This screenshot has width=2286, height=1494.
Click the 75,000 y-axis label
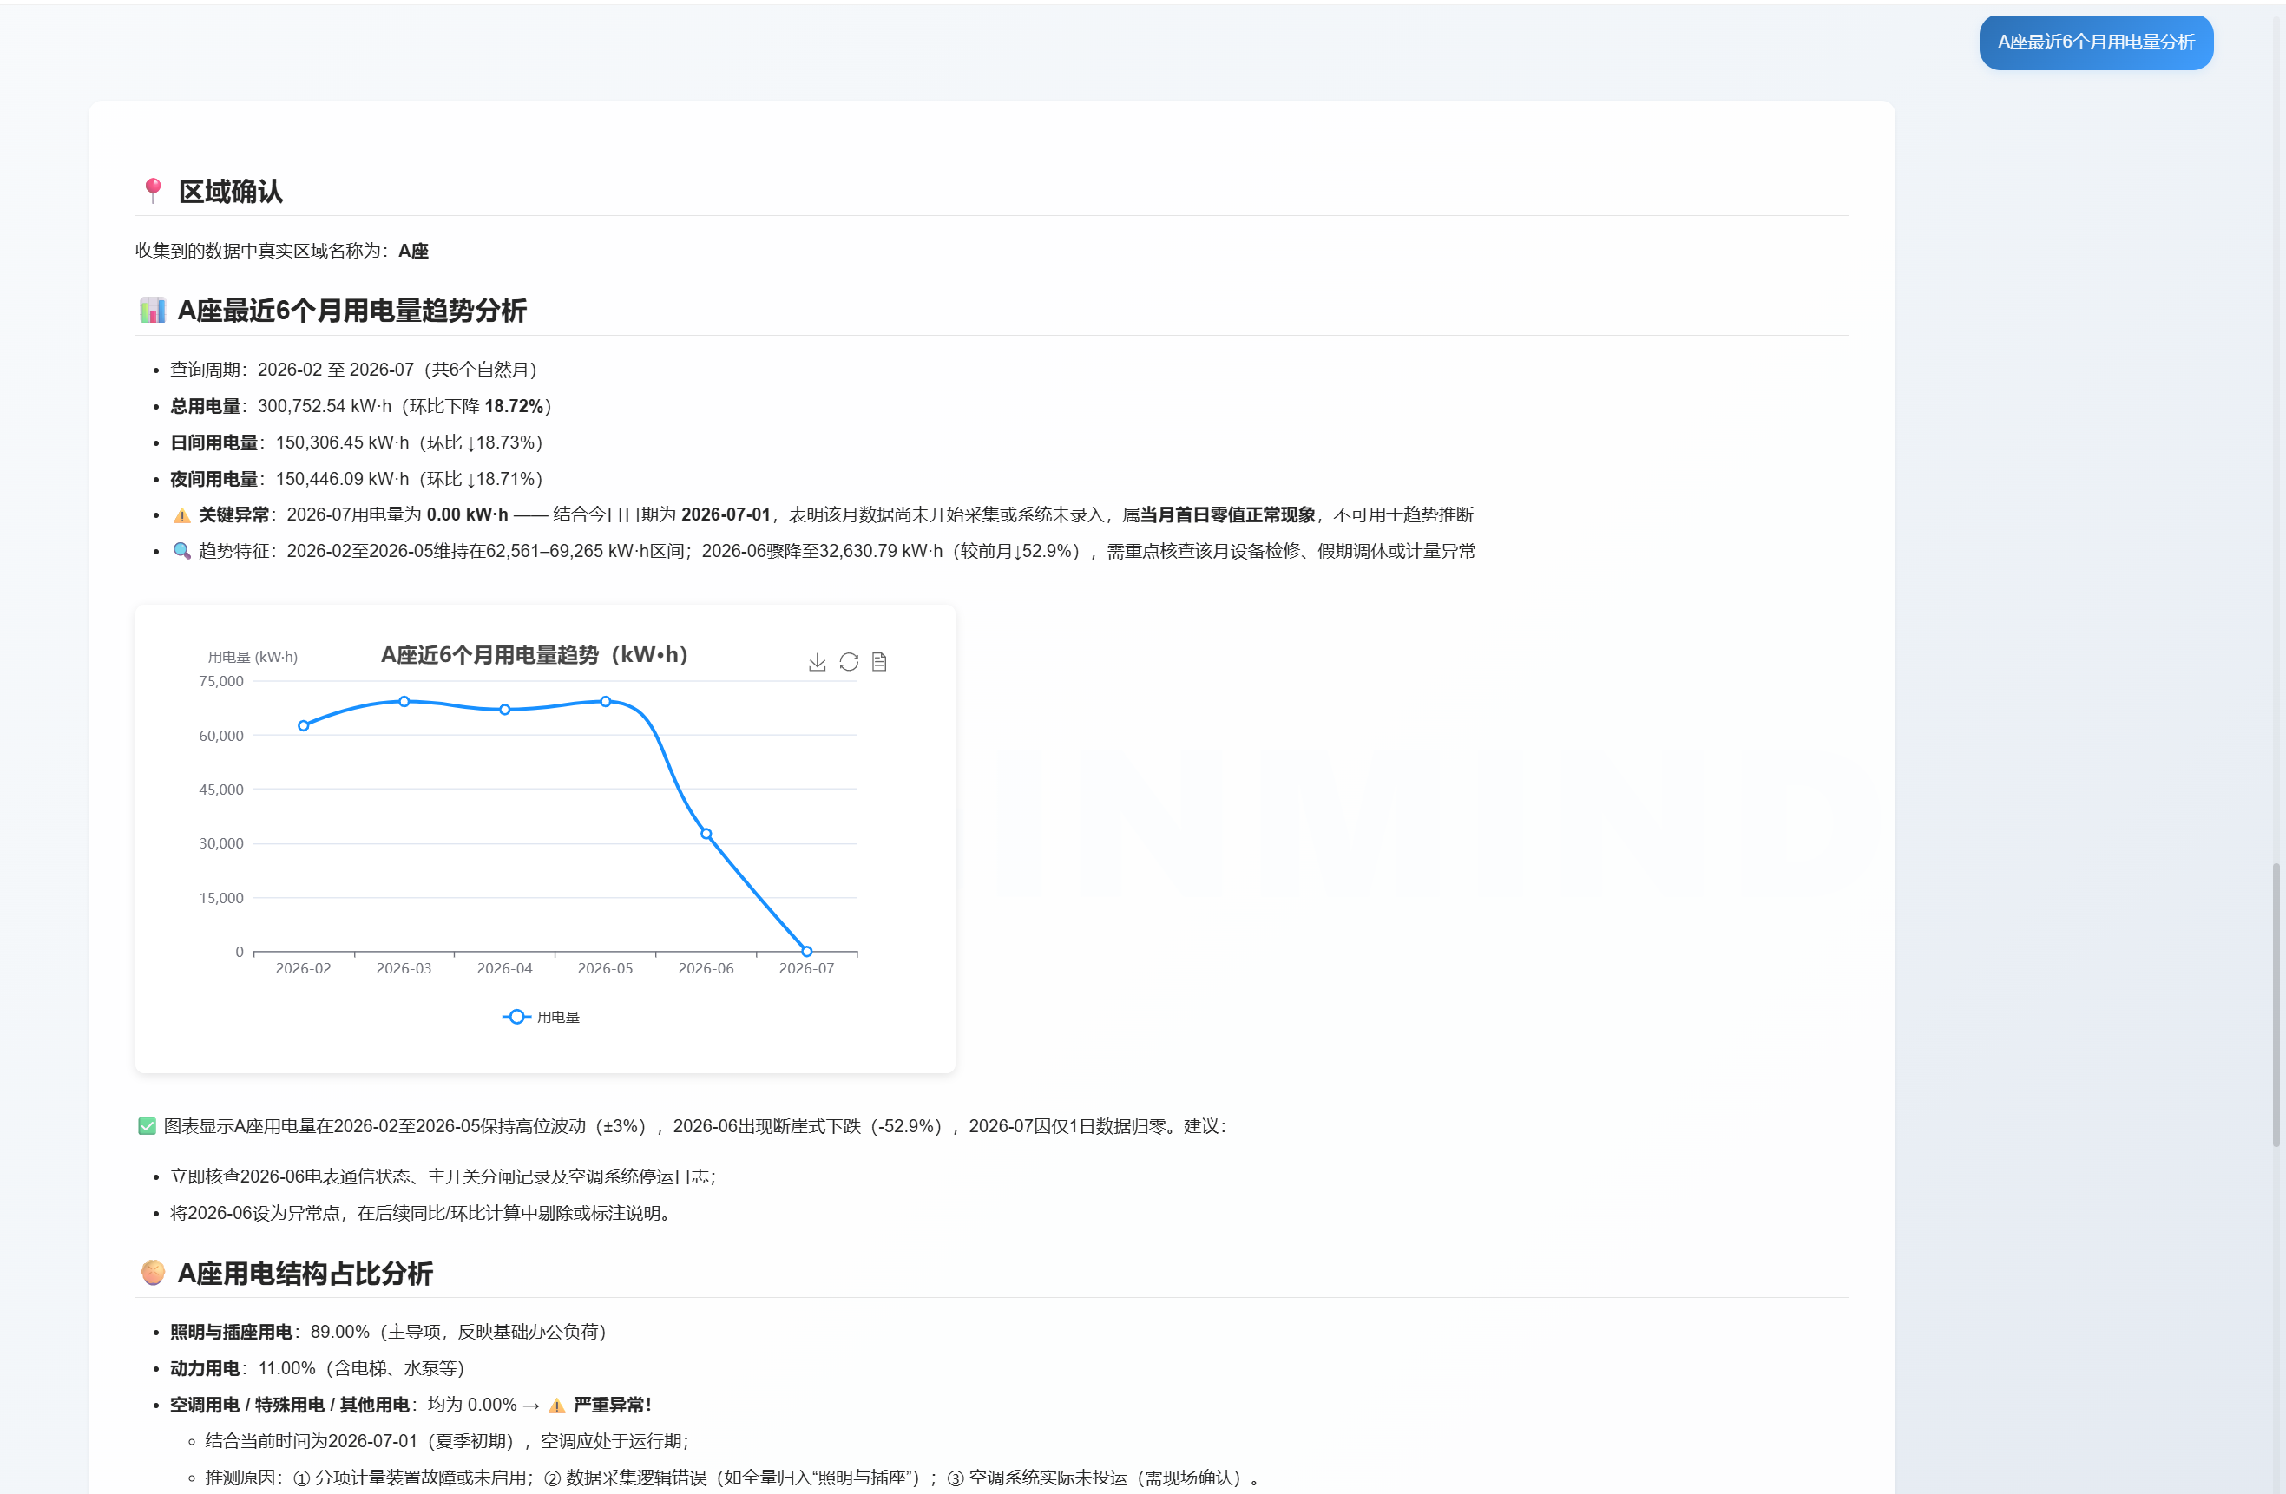[221, 682]
